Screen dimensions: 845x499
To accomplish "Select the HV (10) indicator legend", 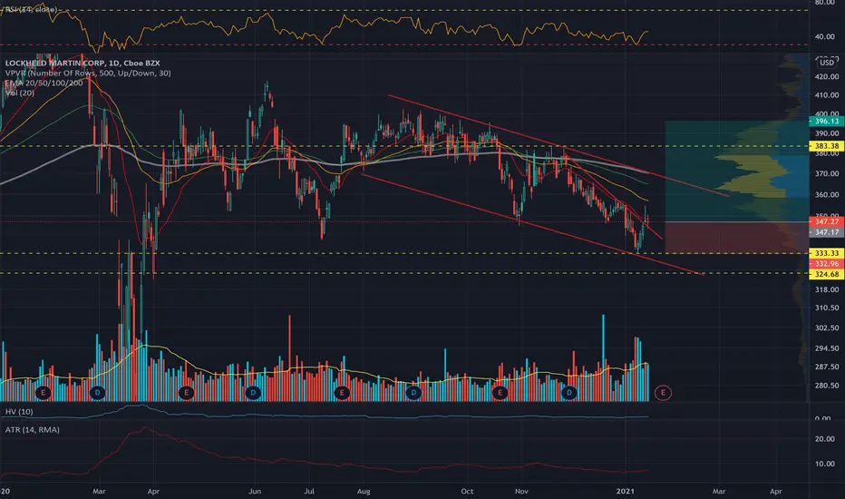I will (19, 412).
